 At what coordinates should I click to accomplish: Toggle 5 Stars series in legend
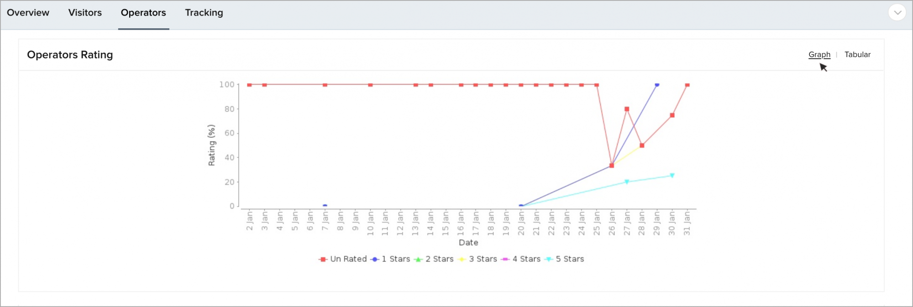(564, 259)
